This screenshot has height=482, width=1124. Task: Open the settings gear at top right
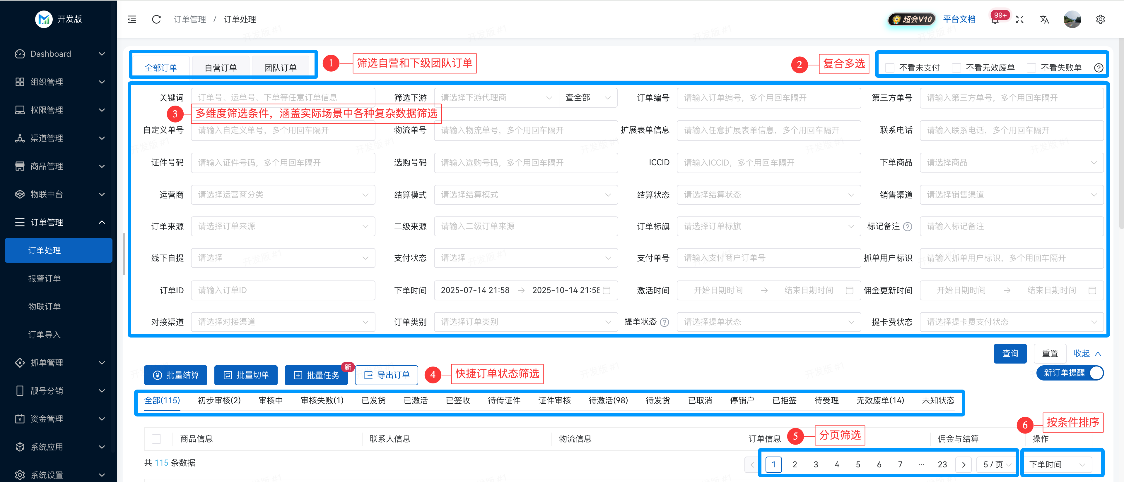(1101, 19)
